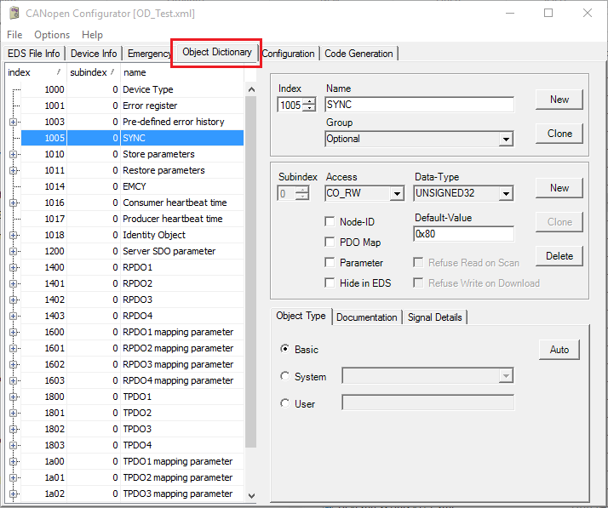Click the New button beside Index
Viewport: 608px width, 508px height.
click(559, 100)
